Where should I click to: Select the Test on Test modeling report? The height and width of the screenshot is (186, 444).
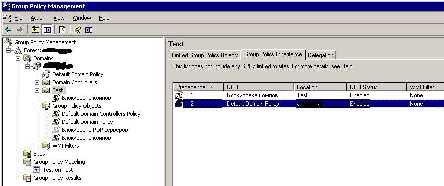[x=58, y=170]
